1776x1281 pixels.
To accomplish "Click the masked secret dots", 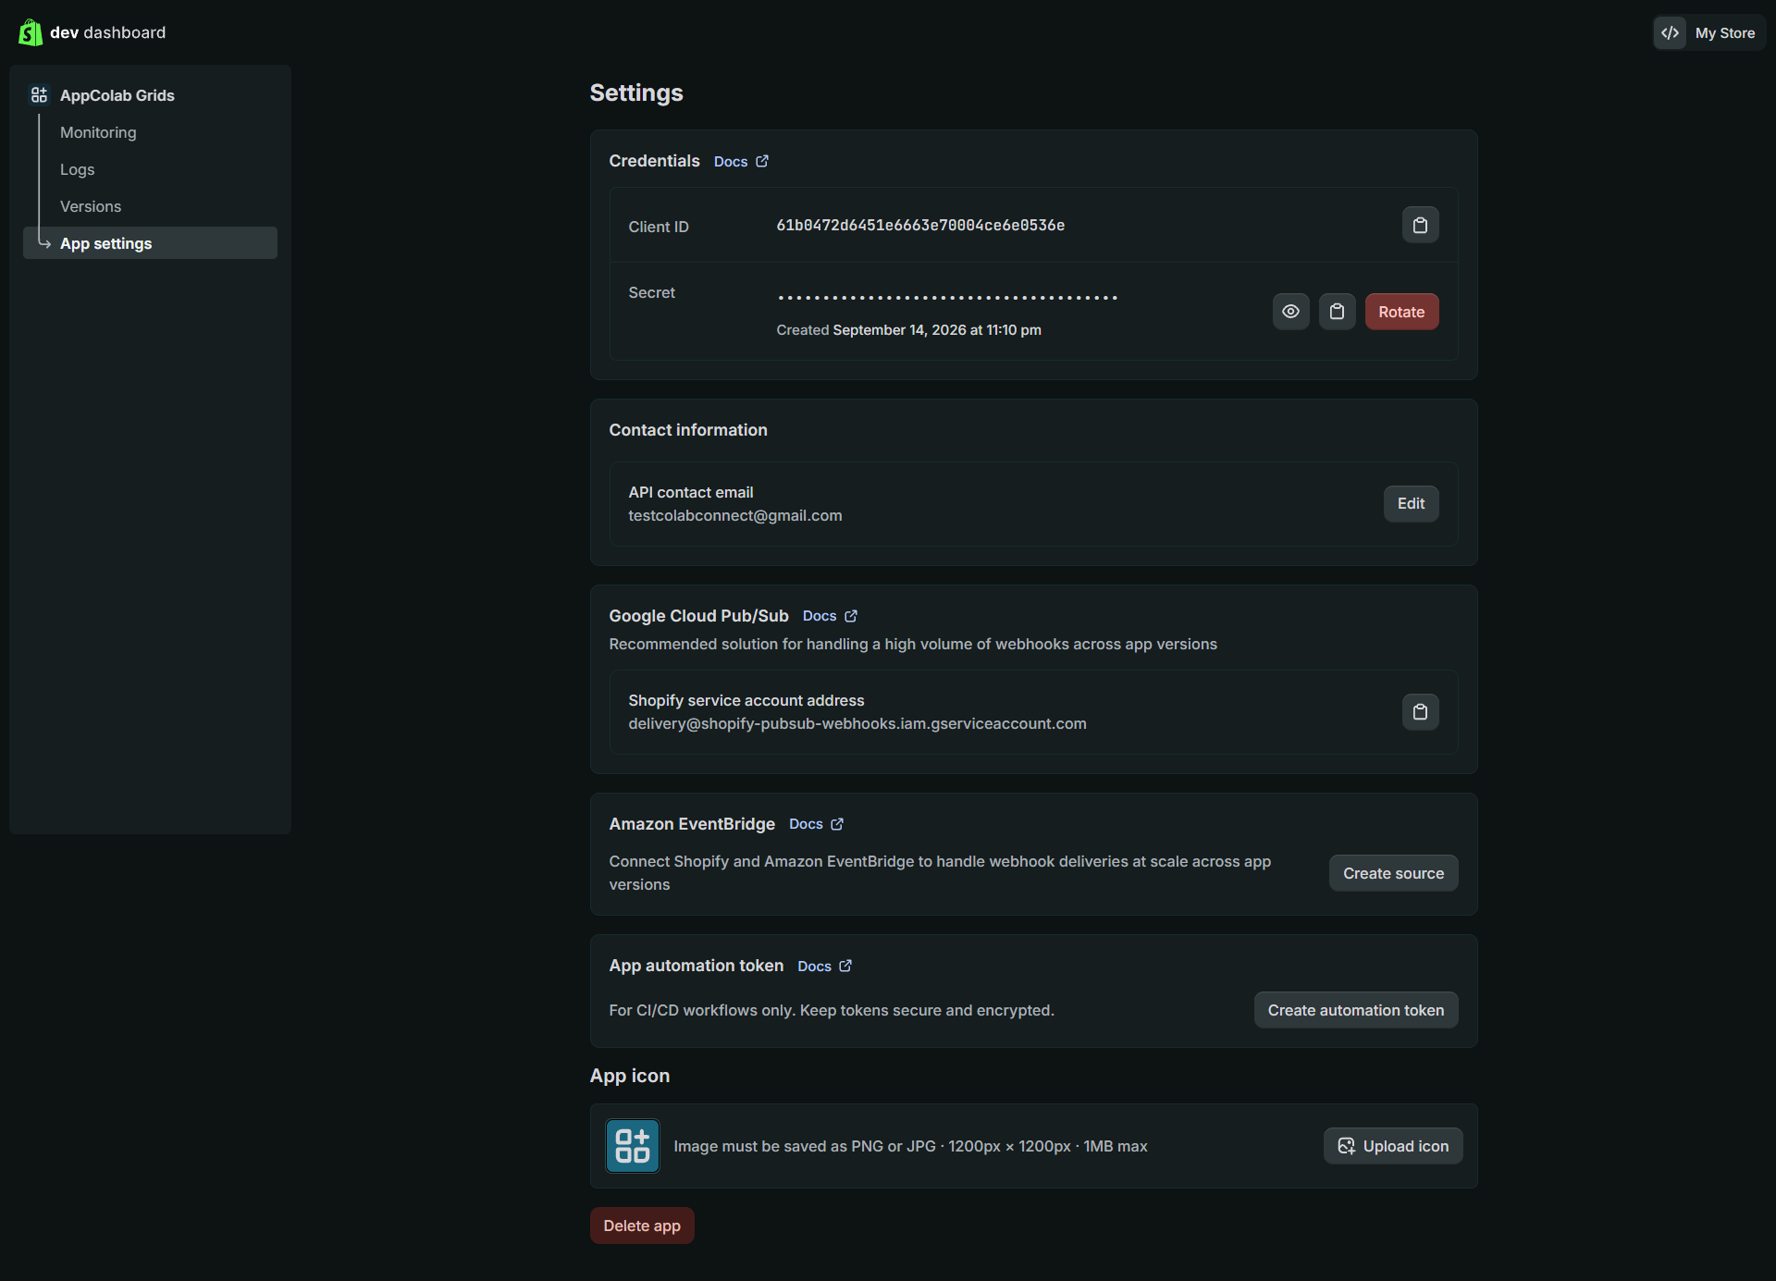I will pos(948,298).
